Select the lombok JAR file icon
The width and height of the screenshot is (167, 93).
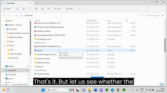point(35,51)
